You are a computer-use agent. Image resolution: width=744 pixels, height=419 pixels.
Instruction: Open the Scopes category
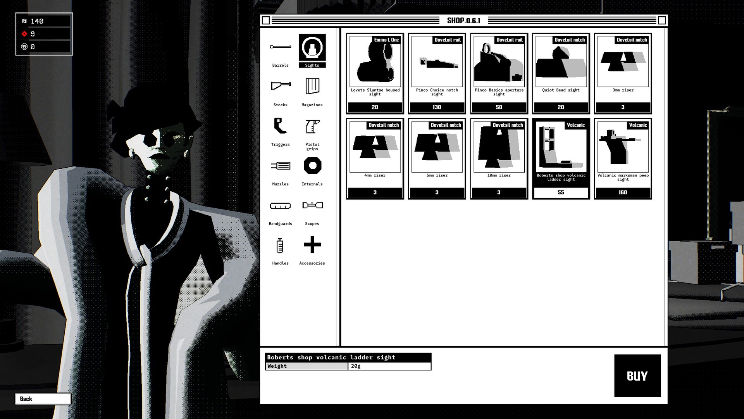tap(312, 209)
